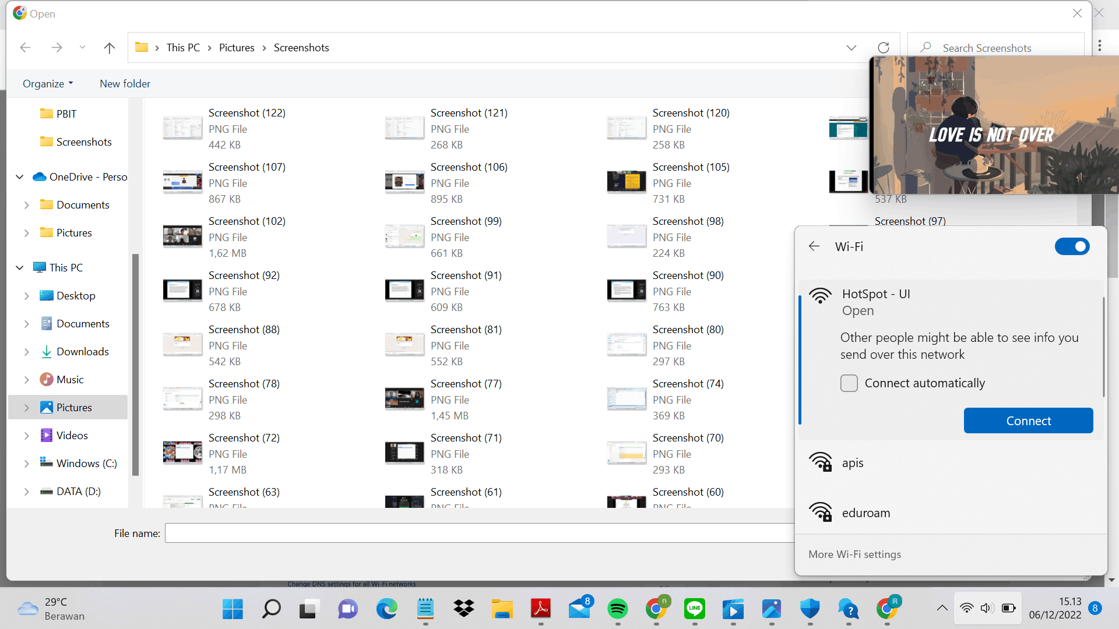
Task: Open the address bar history dropdown
Action: pyautogui.click(x=851, y=48)
